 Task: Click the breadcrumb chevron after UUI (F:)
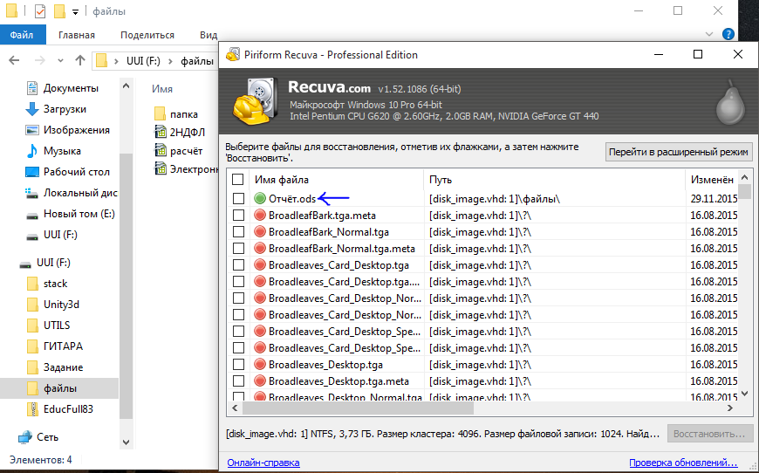click(173, 61)
